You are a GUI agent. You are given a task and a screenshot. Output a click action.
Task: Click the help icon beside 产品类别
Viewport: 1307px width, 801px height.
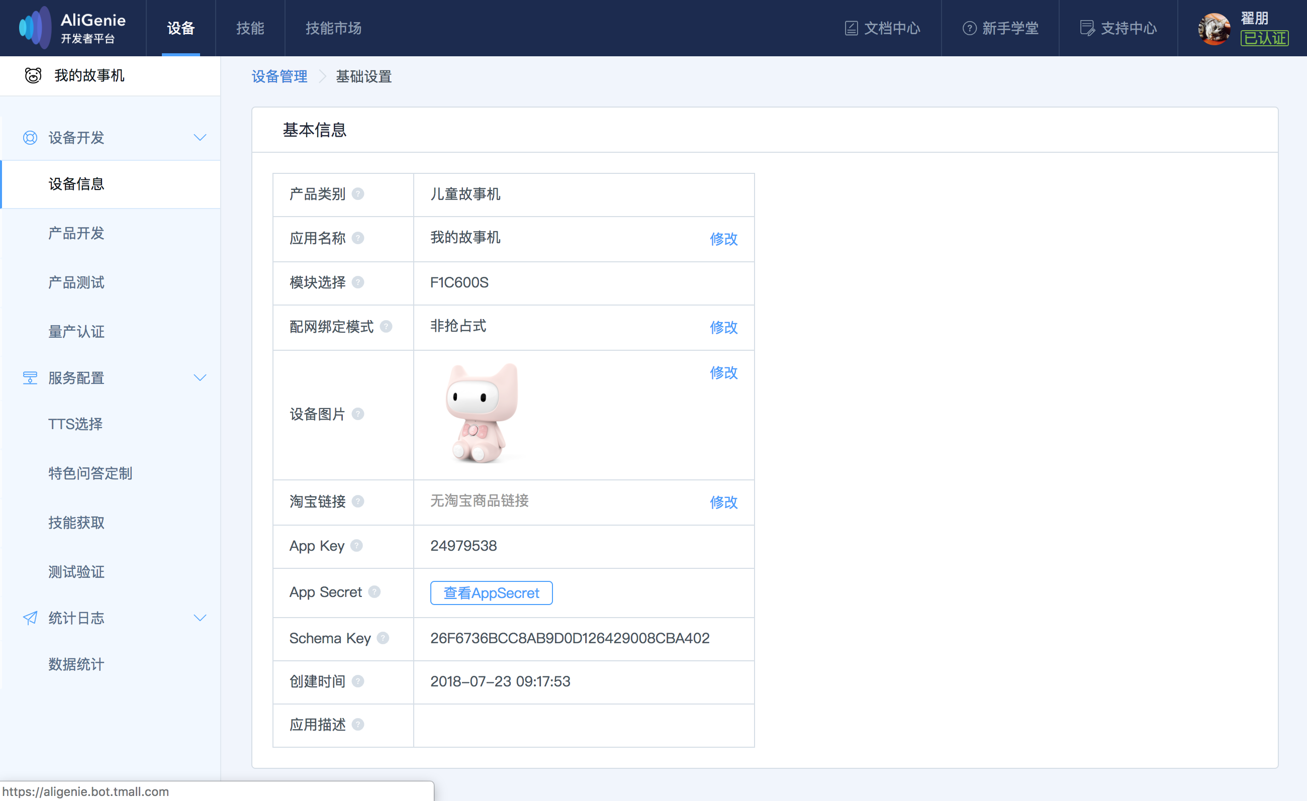click(x=358, y=194)
